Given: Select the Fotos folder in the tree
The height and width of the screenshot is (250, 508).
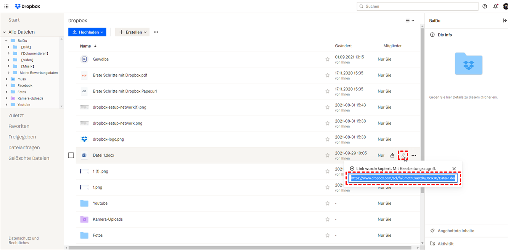Looking at the screenshot, I should 22,92.
